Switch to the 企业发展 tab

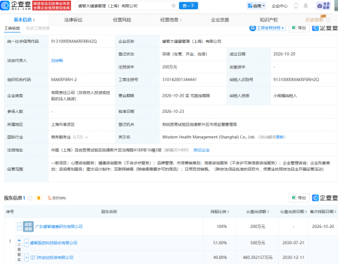coord(220,20)
